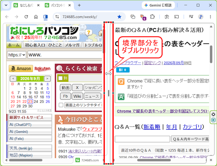Image resolution: width=217 pixels, height=166 pixels.
Task: Select the 初心者入口 menu item
Action: (35, 45)
